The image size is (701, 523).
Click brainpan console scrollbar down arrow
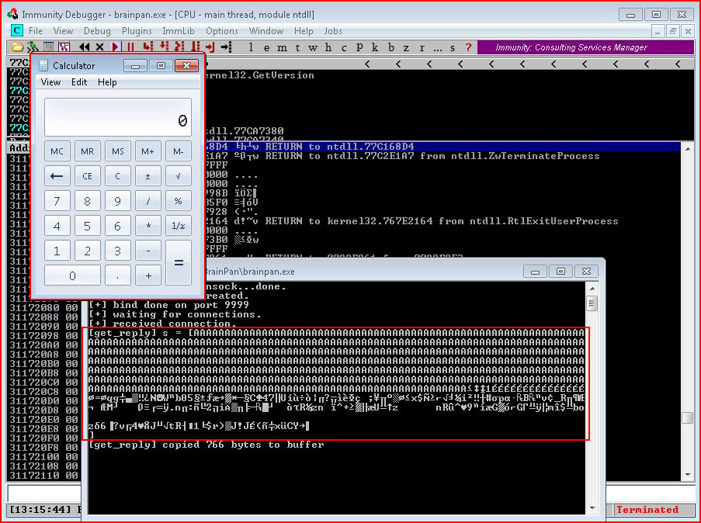[x=592, y=508]
